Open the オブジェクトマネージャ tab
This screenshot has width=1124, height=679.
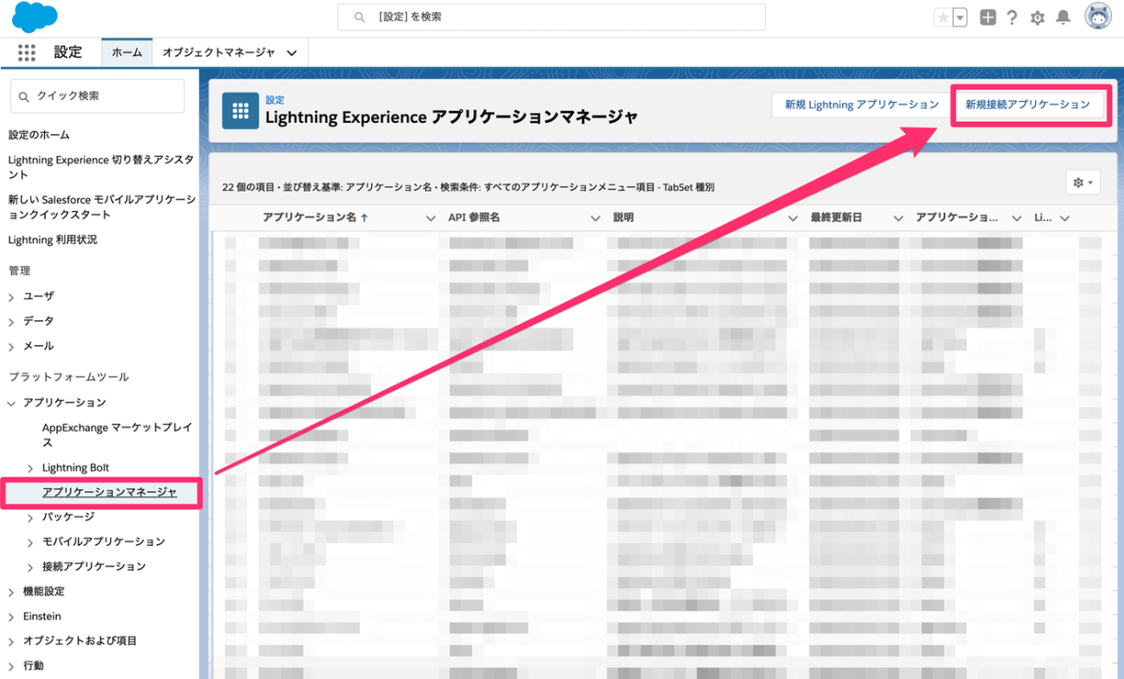click(219, 53)
